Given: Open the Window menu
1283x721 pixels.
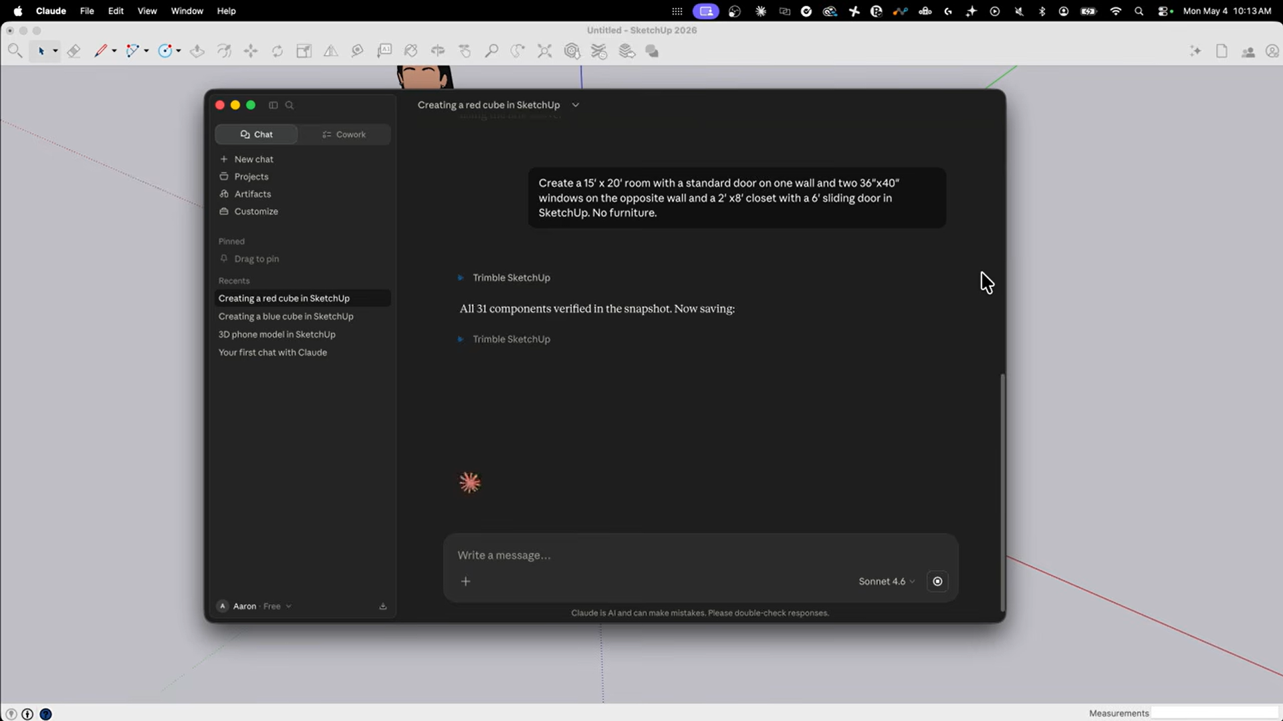Looking at the screenshot, I should point(187,11).
